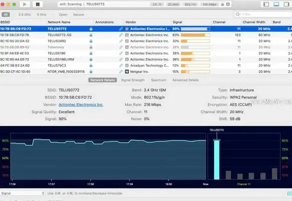292x201 pixels.
Task: Show only Open networks
Action: tap(63, 14)
